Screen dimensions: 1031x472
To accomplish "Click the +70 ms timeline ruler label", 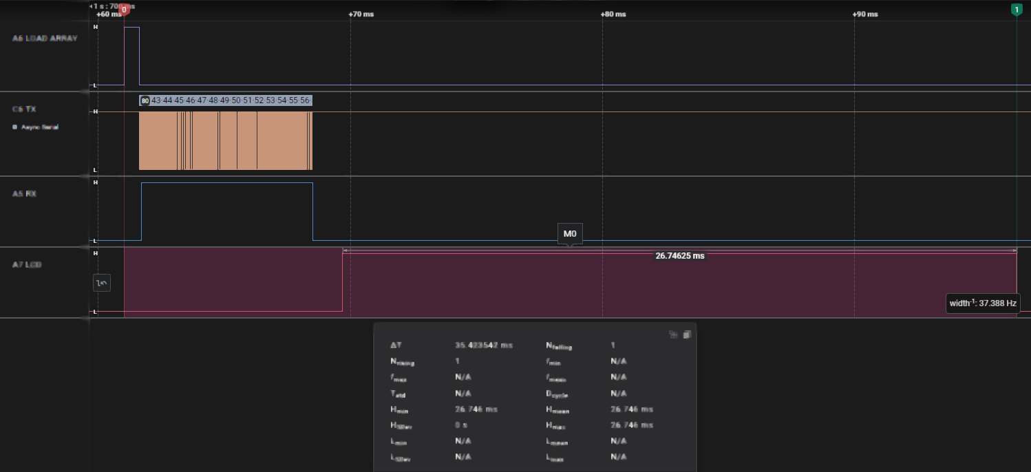I will [360, 13].
